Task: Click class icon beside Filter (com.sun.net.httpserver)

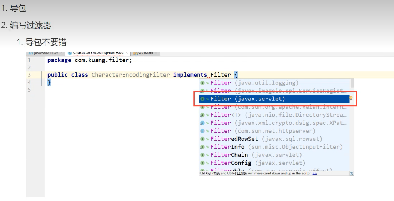Action: [202, 131]
